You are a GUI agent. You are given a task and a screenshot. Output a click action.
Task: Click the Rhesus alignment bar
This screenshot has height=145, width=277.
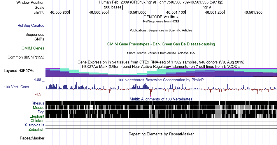[x=161, y=103]
